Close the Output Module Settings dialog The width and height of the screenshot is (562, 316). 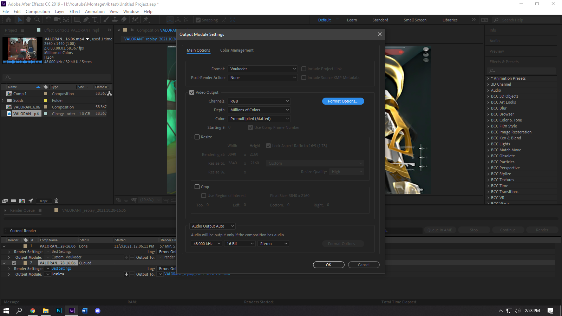(x=379, y=34)
